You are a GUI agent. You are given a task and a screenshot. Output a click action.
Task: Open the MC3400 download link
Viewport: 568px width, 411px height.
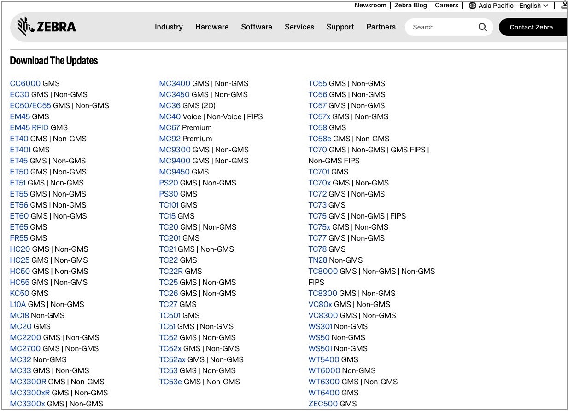click(175, 83)
